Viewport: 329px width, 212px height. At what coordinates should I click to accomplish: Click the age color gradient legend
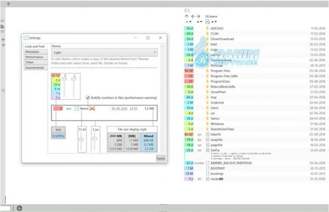coord(56,86)
